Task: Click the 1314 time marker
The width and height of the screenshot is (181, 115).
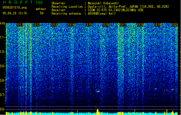Action: [x=71, y=25]
